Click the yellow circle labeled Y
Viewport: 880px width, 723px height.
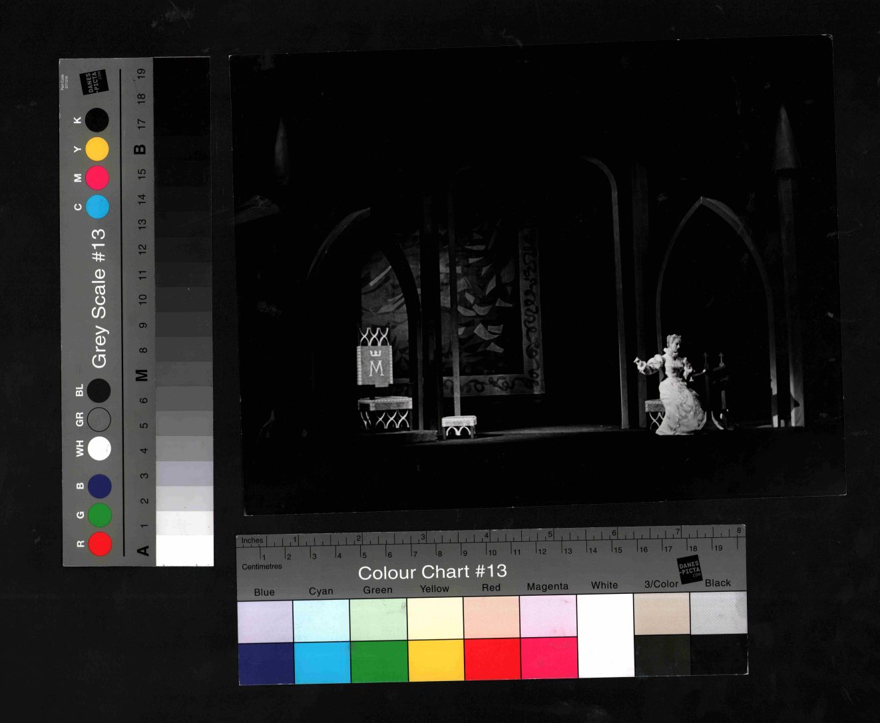pyautogui.click(x=97, y=149)
